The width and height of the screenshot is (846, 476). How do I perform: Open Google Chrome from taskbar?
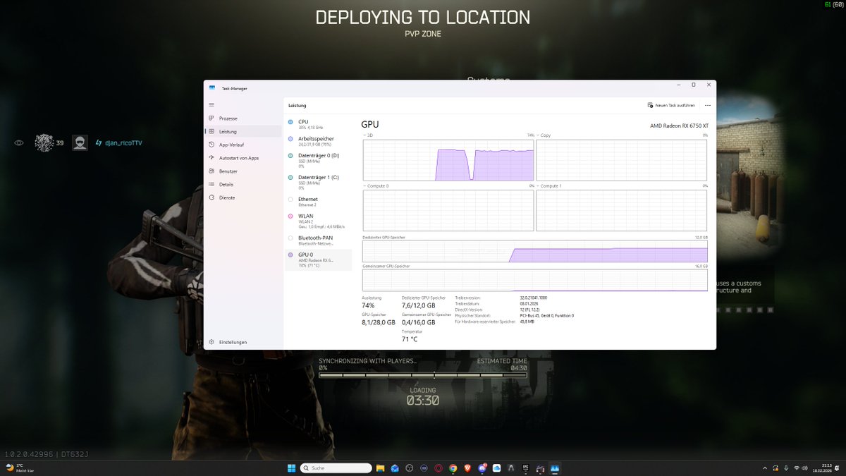click(x=453, y=468)
